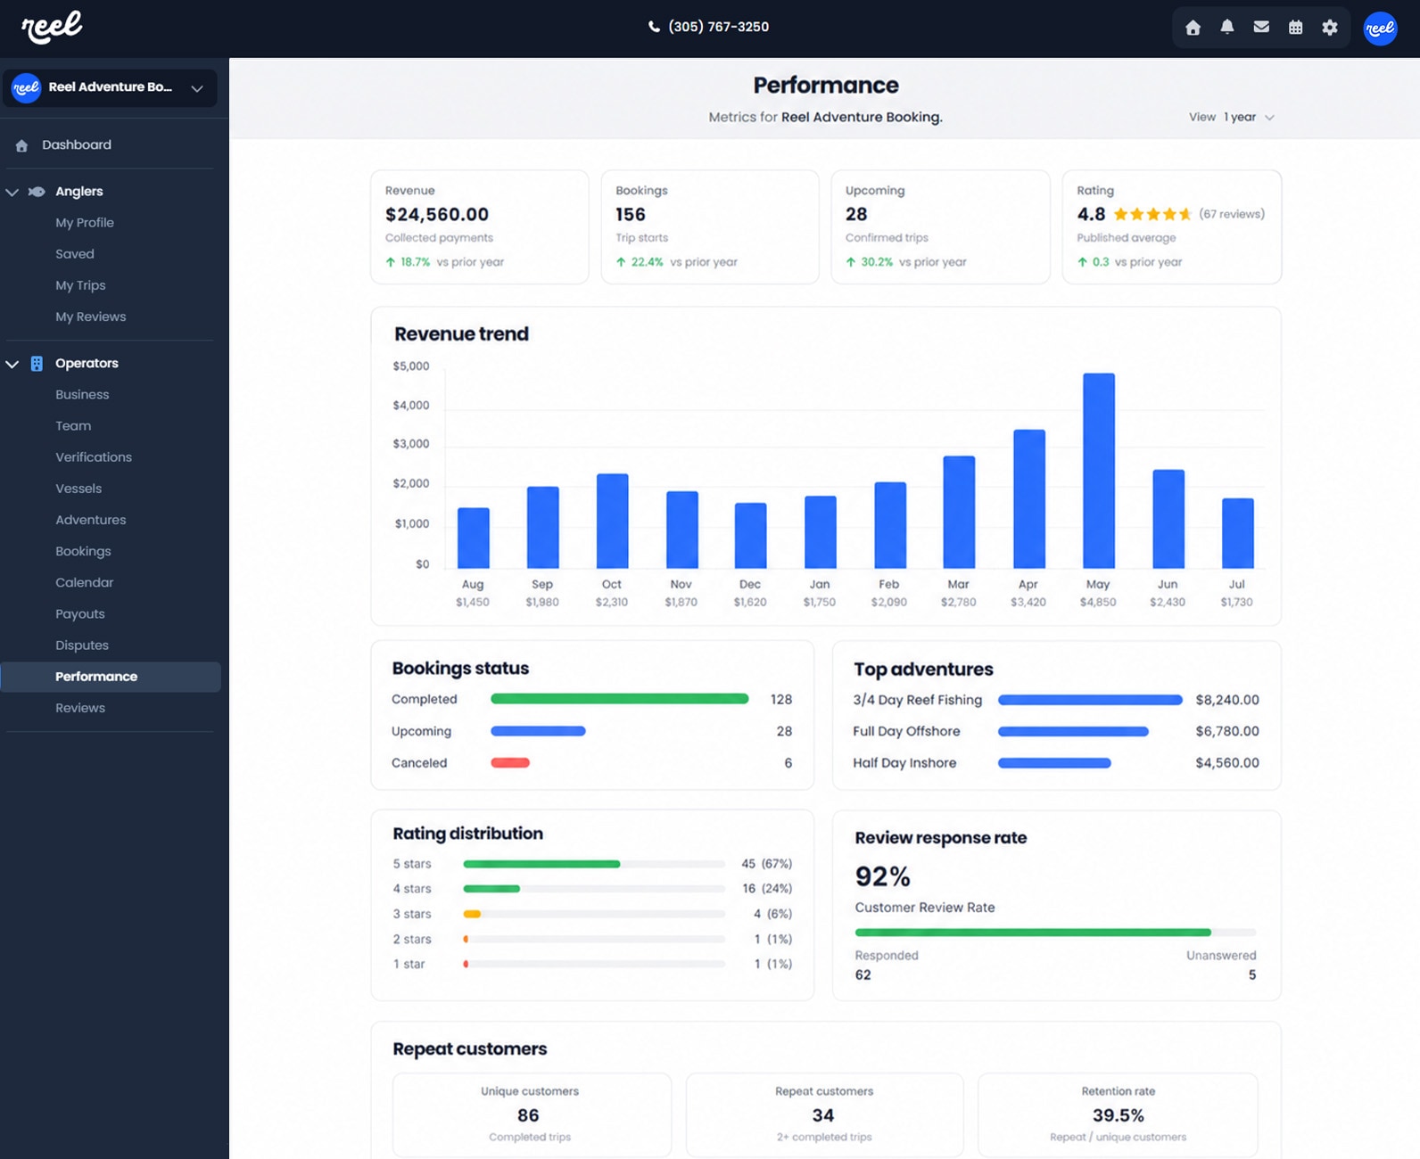The height and width of the screenshot is (1159, 1420).
Task: Click the Apr revenue bar
Action: [x=1029, y=499]
